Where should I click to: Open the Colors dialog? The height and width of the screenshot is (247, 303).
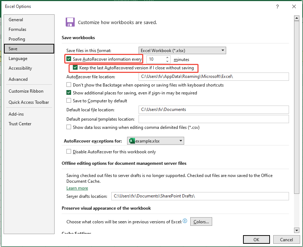pos(201,221)
